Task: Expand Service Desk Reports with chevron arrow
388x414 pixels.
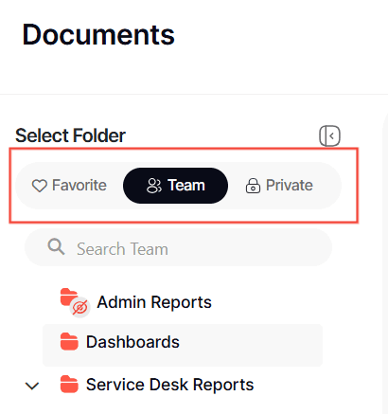Action: coord(32,386)
